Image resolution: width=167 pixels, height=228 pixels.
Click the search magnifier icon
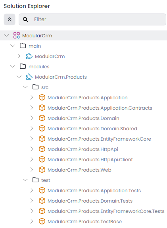click(25, 19)
